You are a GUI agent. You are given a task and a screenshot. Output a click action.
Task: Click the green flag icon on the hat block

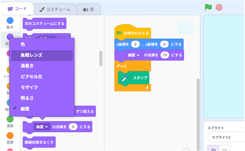[119, 33]
